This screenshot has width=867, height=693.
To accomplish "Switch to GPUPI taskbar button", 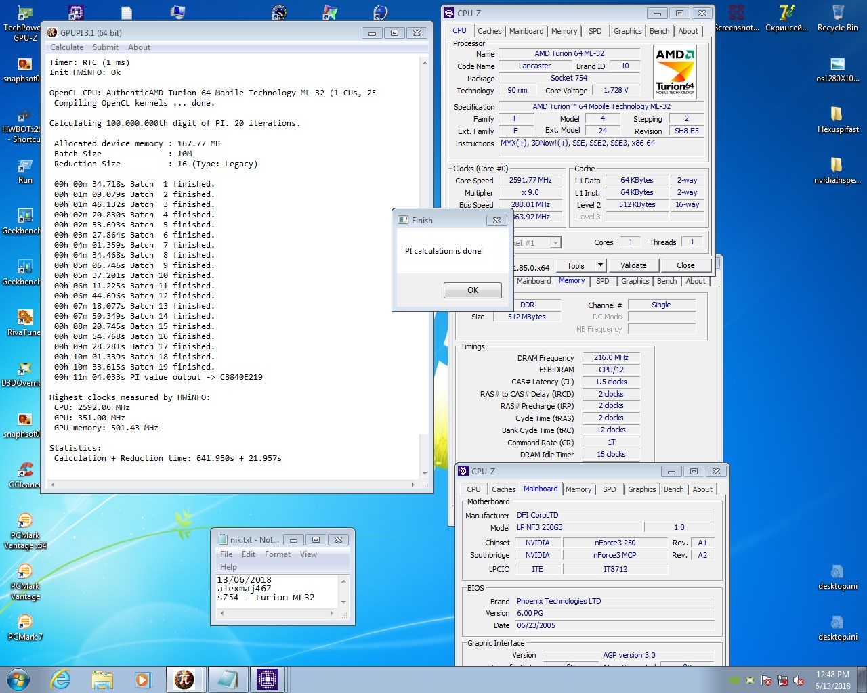I will click(x=184, y=679).
